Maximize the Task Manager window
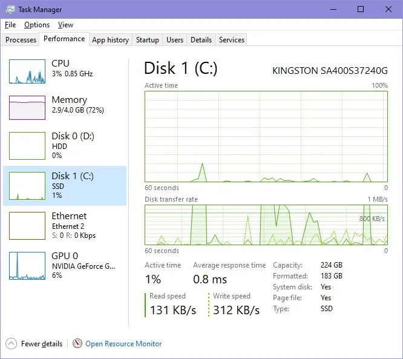Image resolution: width=403 pixels, height=359 pixels. click(x=361, y=10)
